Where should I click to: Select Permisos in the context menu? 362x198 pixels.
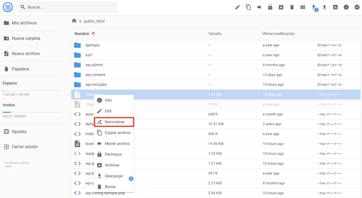pos(113,154)
